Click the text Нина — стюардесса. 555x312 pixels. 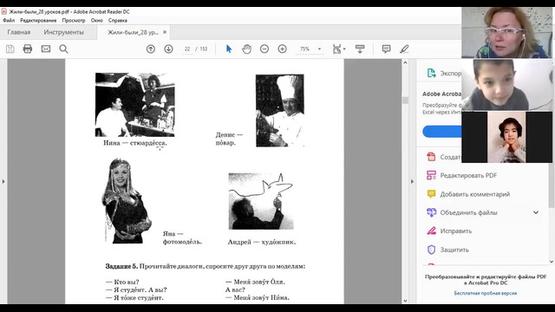[135, 143]
